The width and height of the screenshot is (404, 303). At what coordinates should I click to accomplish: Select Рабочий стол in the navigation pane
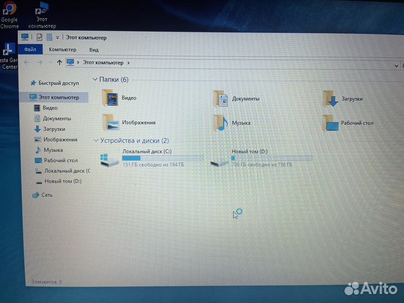(56, 160)
